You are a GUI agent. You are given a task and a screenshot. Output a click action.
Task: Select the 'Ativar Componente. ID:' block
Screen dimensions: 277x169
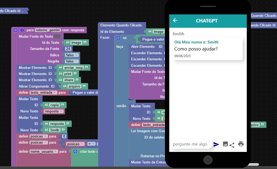tap(37, 87)
